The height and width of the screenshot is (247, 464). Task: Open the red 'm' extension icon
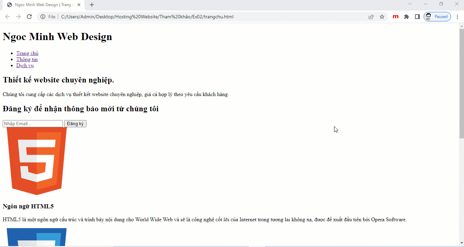coord(395,17)
